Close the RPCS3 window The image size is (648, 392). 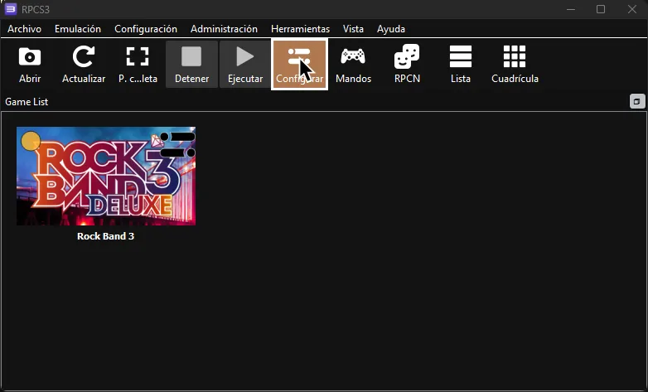click(632, 9)
